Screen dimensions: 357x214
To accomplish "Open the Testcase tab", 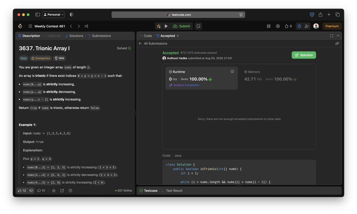I will pyautogui.click(x=148, y=191).
